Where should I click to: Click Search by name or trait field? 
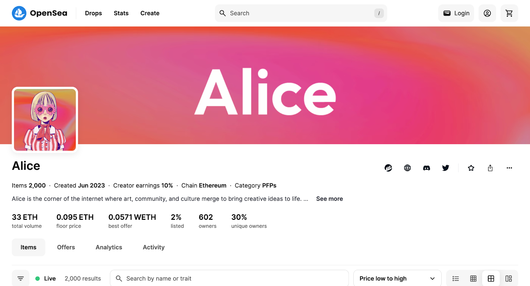[229, 278]
